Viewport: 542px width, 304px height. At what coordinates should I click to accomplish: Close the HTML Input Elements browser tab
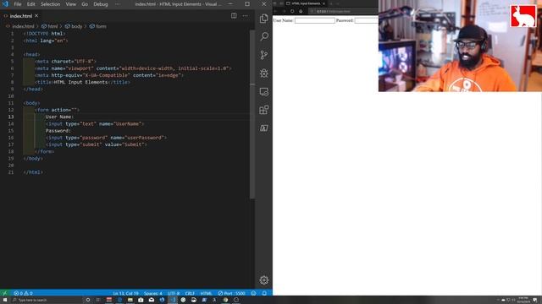tap(324, 3)
